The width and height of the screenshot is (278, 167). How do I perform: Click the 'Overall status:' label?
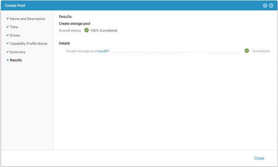[70, 31]
